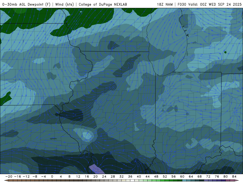Click the 56 legend value
The image size is (243, 182).
point(173,177)
